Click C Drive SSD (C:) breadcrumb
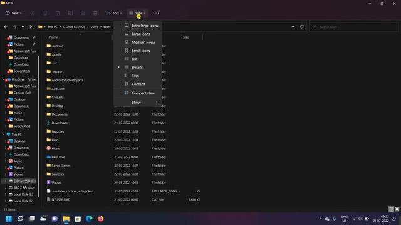This screenshot has width=401, height=225. [74, 27]
